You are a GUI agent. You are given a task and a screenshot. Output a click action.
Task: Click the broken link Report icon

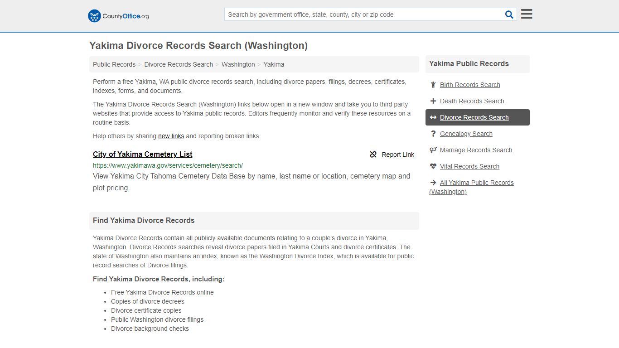(373, 155)
